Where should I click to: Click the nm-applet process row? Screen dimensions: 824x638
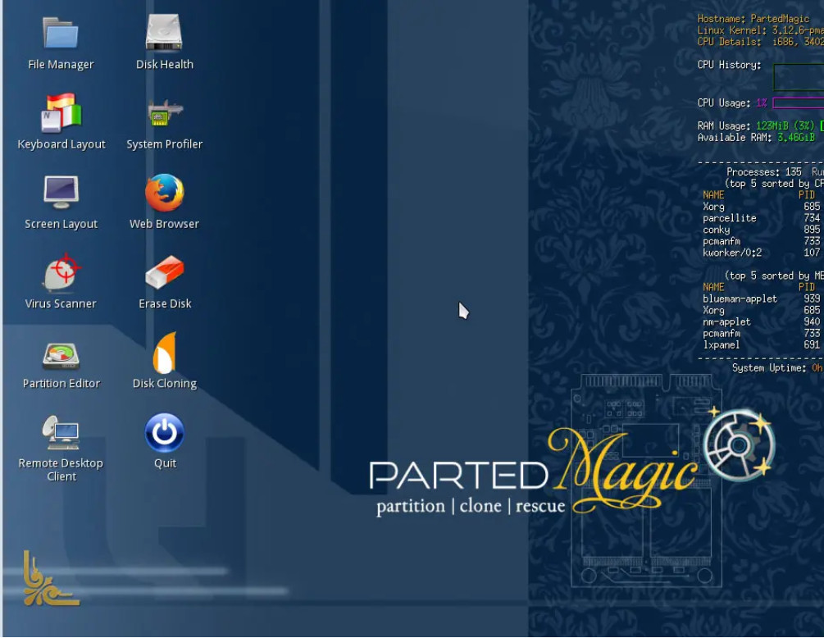pyautogui.click(x=762, y=321)
